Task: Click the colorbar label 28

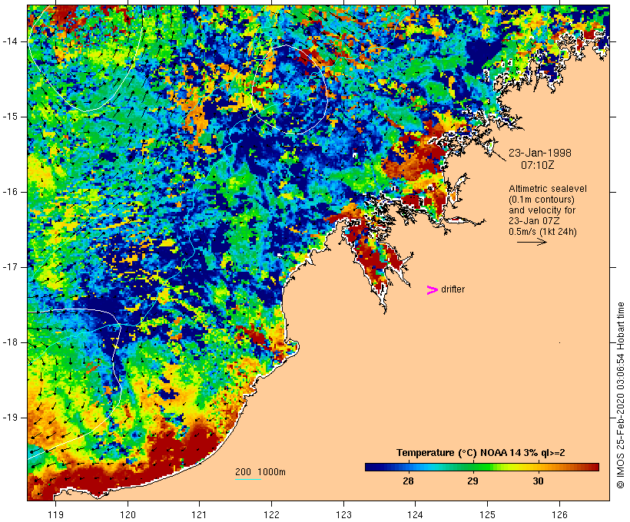Action: [x=408, y=481]
